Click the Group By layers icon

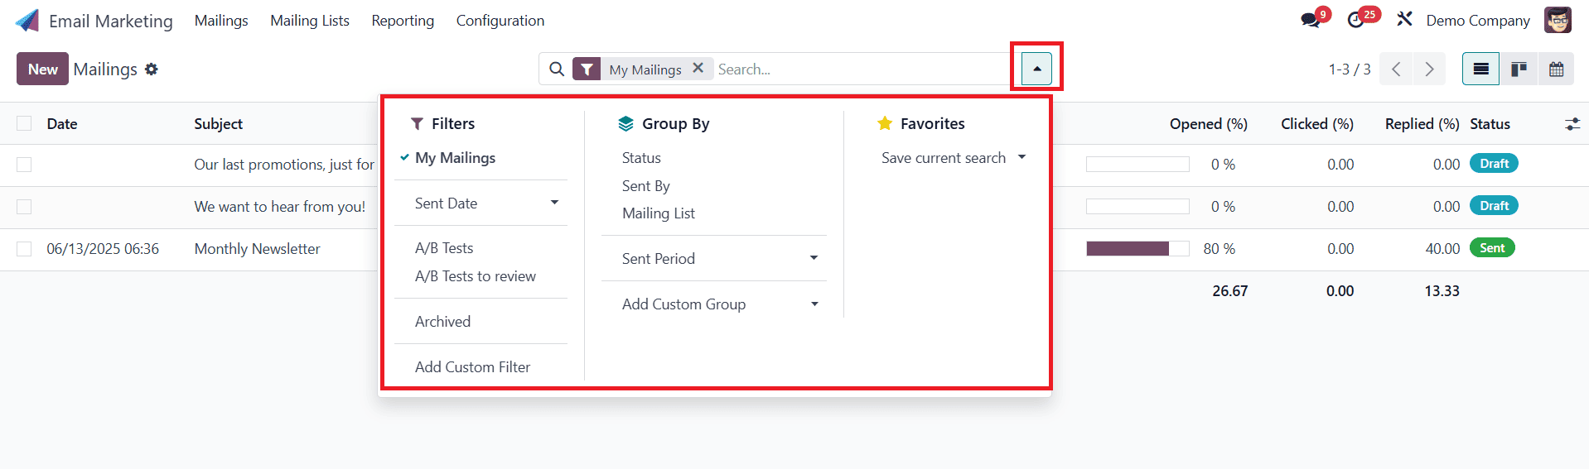click(x=625, y=124)
